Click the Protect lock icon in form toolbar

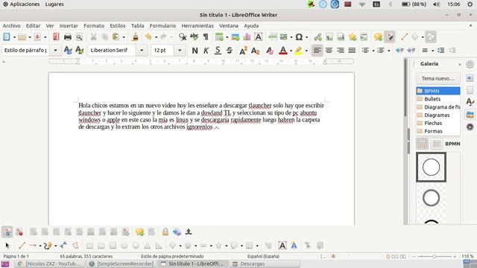[165, 232]
